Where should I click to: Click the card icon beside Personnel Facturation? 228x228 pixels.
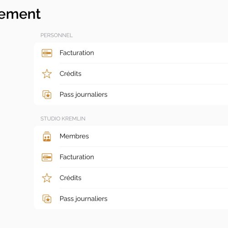(x=47, y=53)
